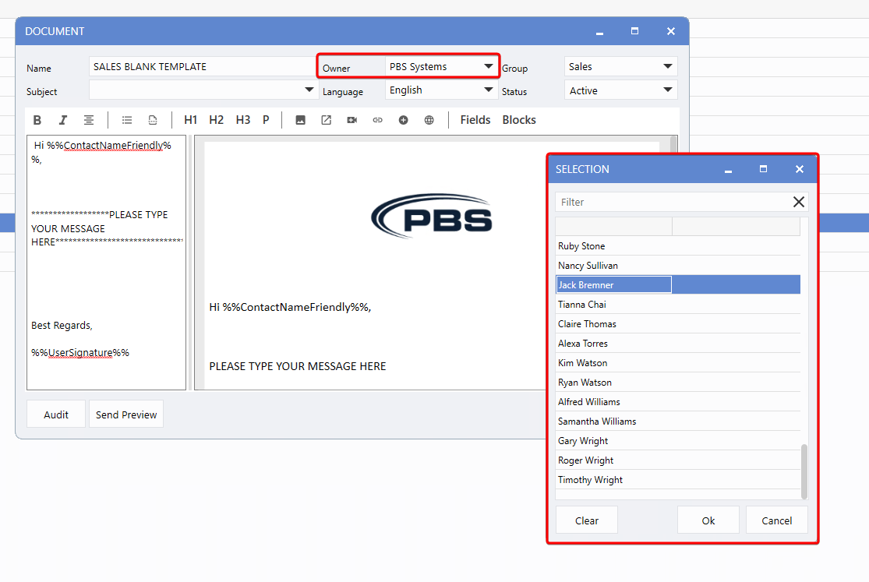The image size is (869, 582).
Task: Click the plus circle icon in the toolbar
Action: (x=403, y=120)
